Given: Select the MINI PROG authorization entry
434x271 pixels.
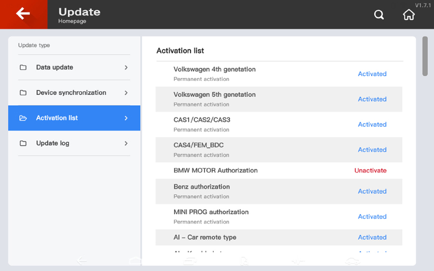Looking at the screenshot, I should 279,216.
